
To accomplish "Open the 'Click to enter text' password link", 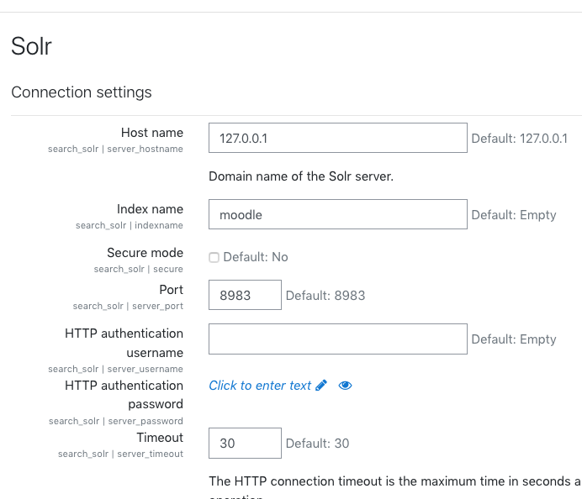I will click(260, 386).
